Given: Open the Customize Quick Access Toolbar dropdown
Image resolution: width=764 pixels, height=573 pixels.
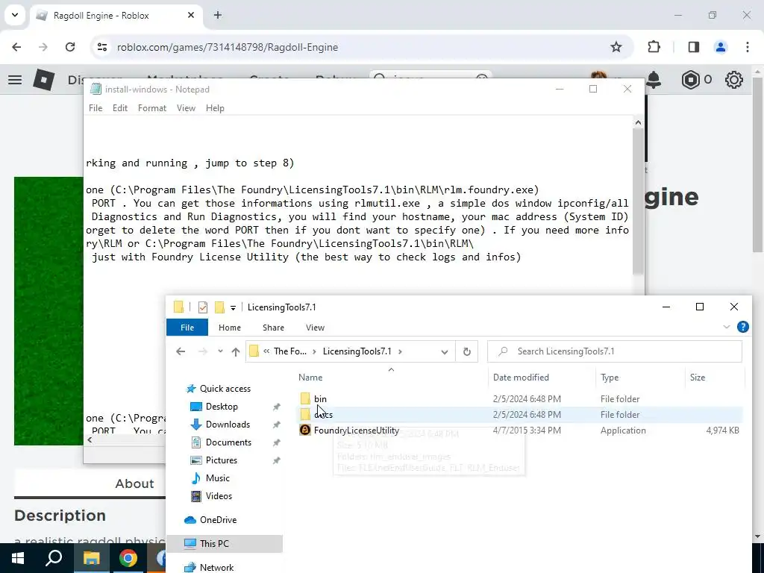Looking at the screenshot, I should tap(233, 308).
